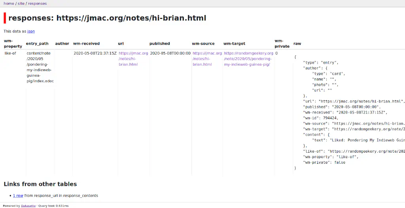Open the randomgeekery.org wm-target link

[248, 59]
